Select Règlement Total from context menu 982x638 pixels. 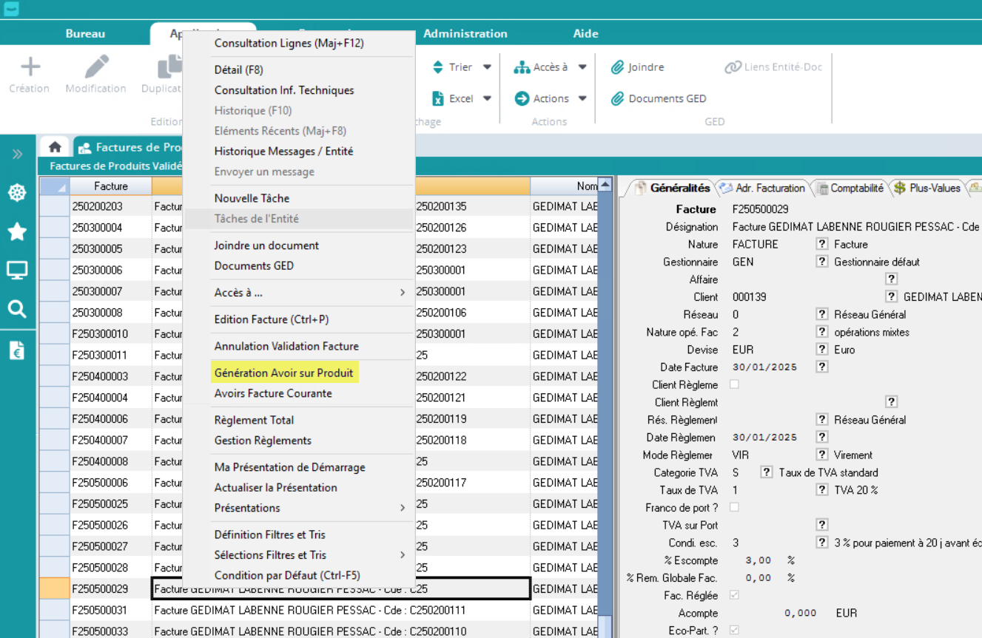254,420
